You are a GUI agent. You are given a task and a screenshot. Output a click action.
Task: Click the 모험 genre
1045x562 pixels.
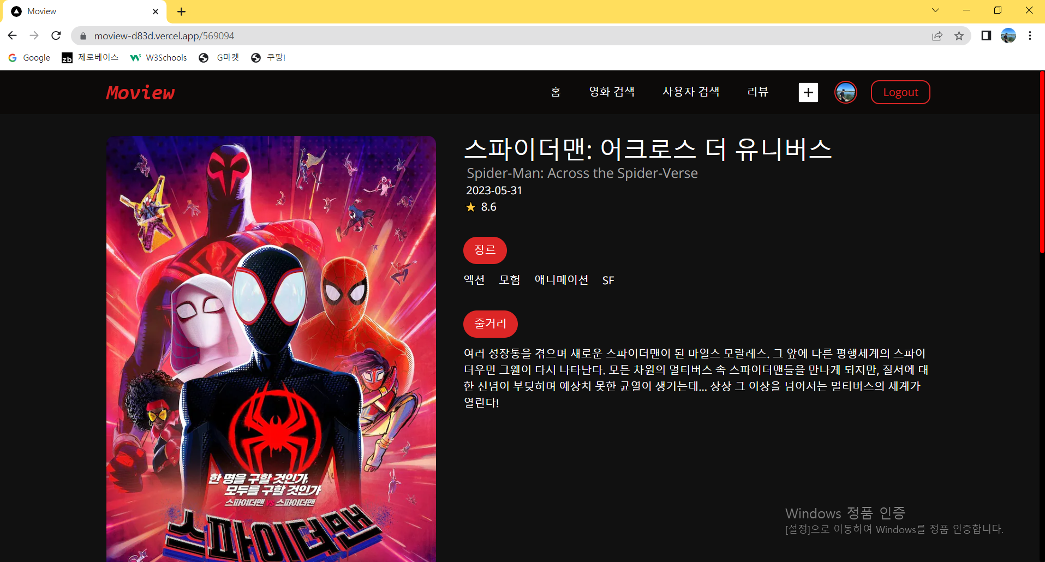tap(510, 280)
